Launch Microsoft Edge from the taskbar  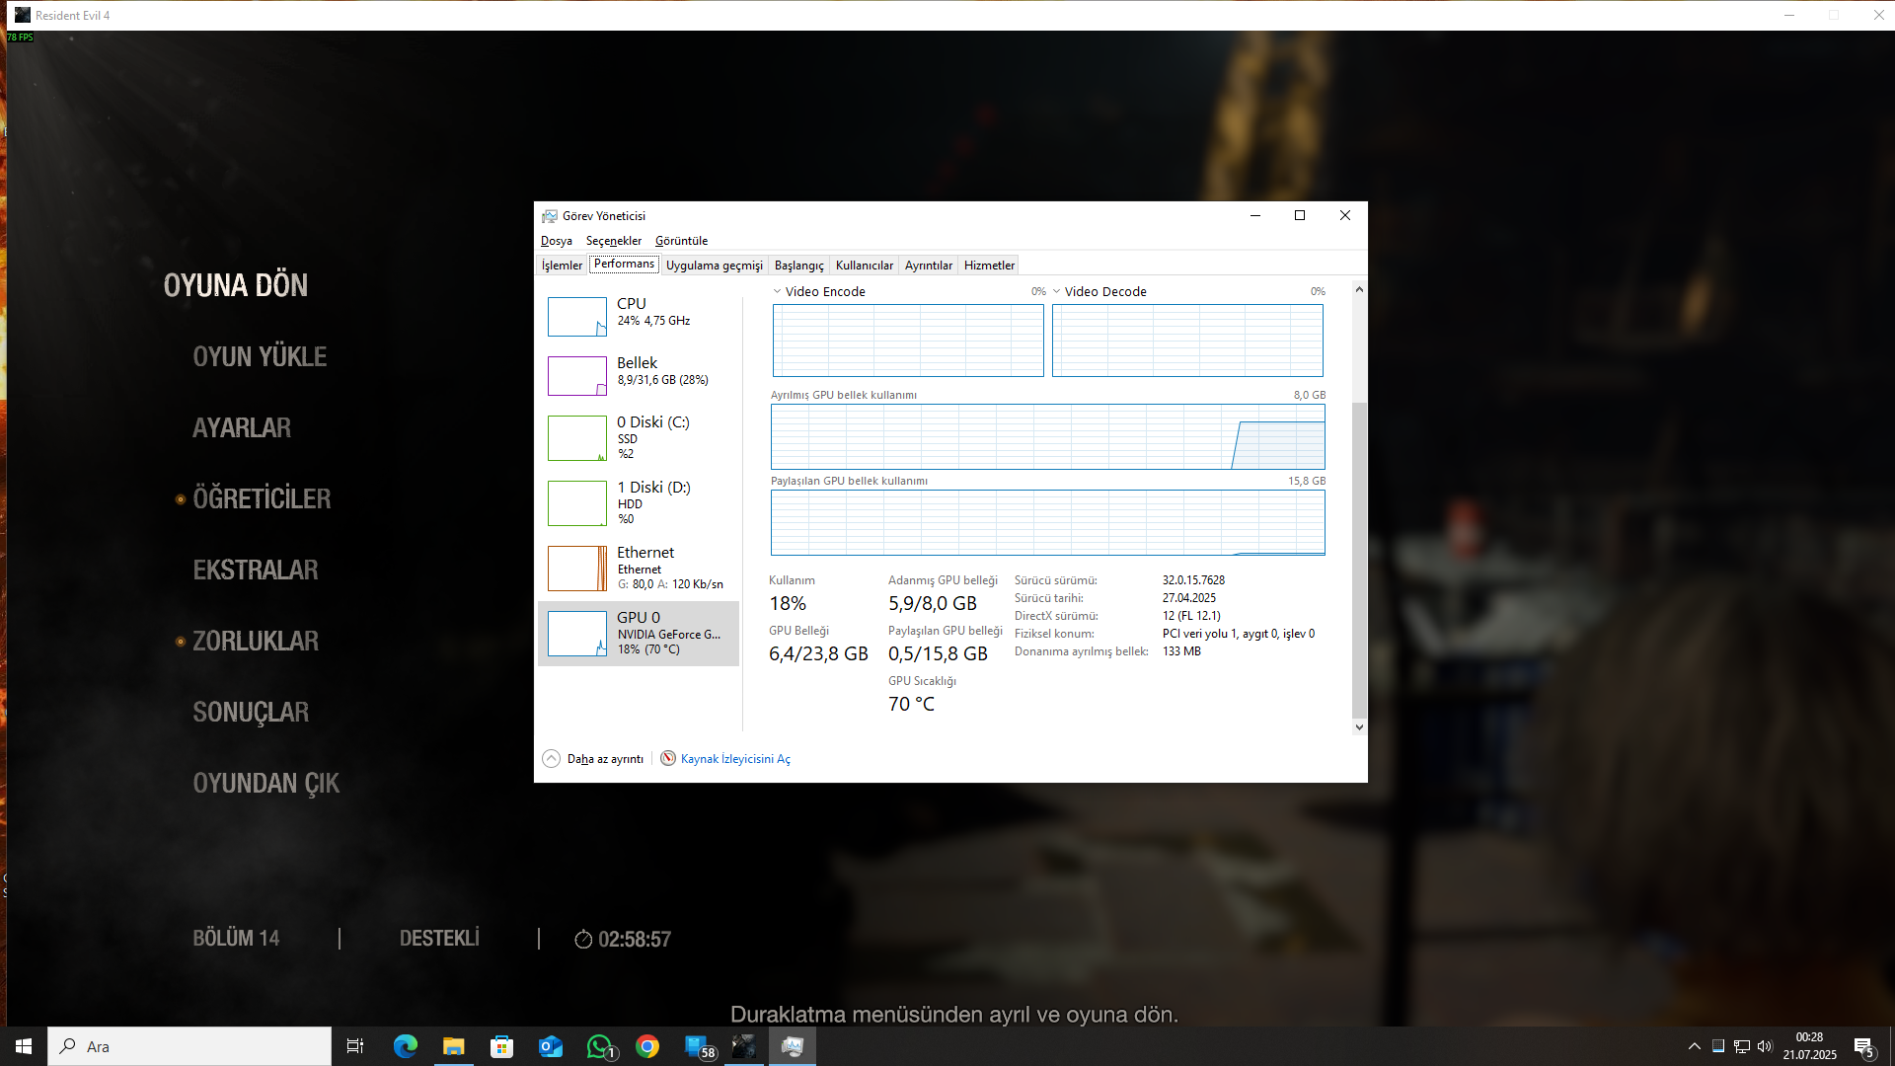pos(406,1046)
